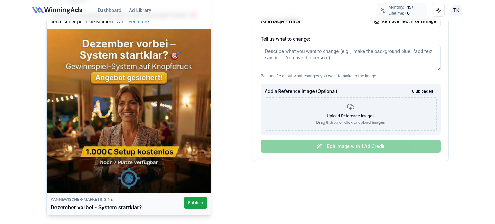Screen dimensions: 495x224
Task: Click the credits coins icon
Action: click(383, 10)
